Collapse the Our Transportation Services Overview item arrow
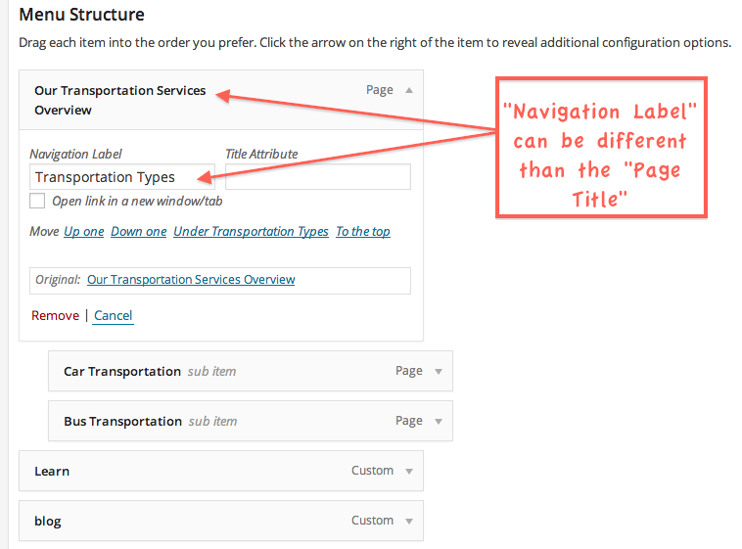Image resolution: width=742 pixels, height=549 pixels. [409, 90]
